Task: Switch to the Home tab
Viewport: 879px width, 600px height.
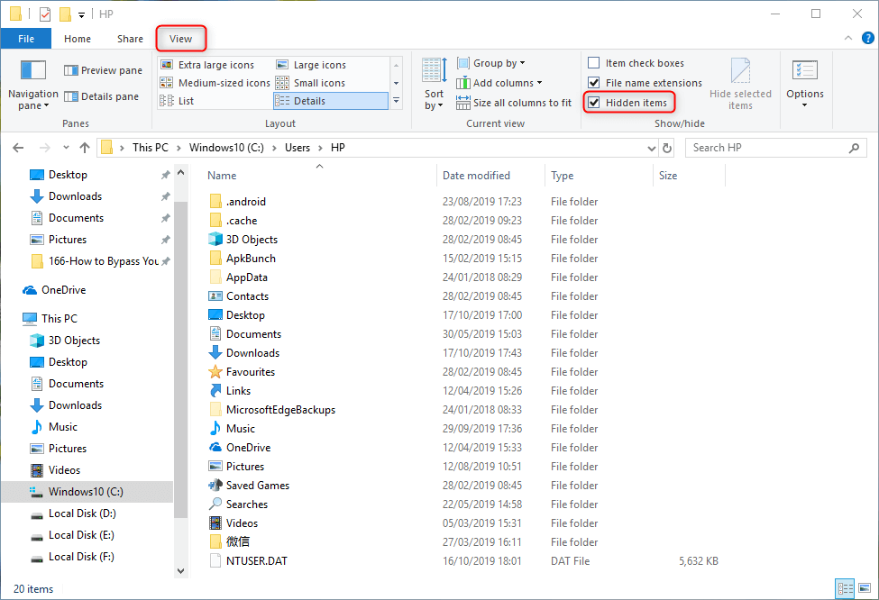Action: [78, 39]
